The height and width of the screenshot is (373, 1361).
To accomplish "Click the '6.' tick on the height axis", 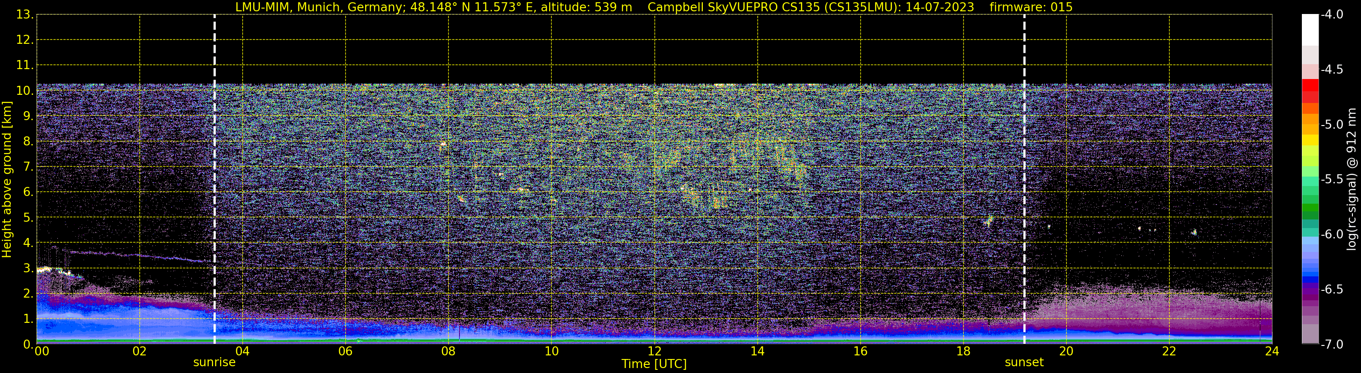I will click(x=28, y=192).
